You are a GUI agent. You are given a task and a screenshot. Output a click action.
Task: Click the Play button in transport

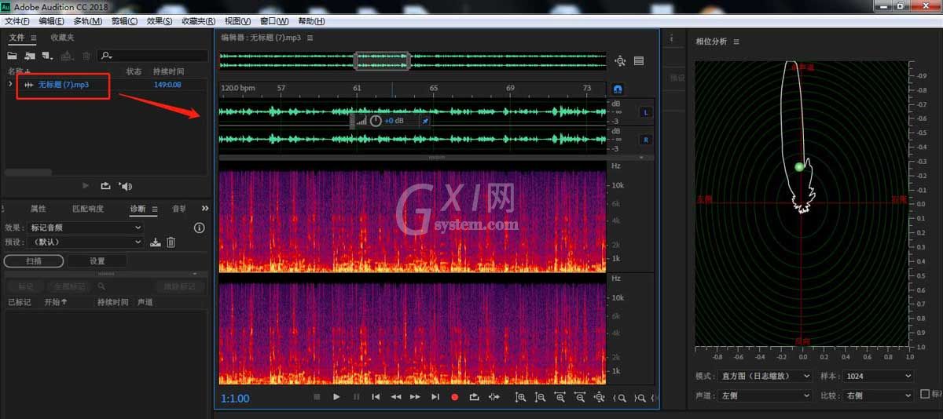336,397
